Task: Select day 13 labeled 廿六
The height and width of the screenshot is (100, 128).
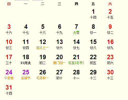Action: tap(60, 44)
